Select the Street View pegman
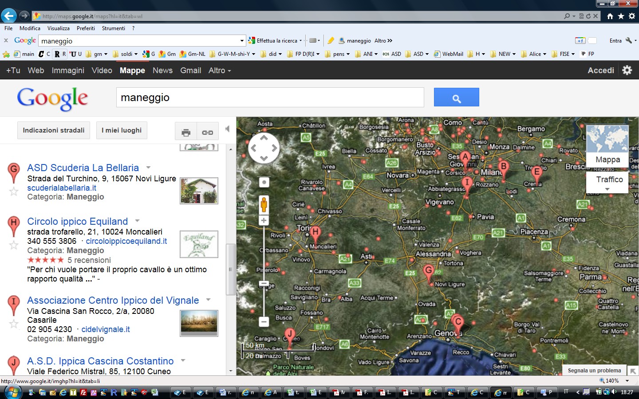This screenshot has width=639, height=399. [x=264, y=204]
